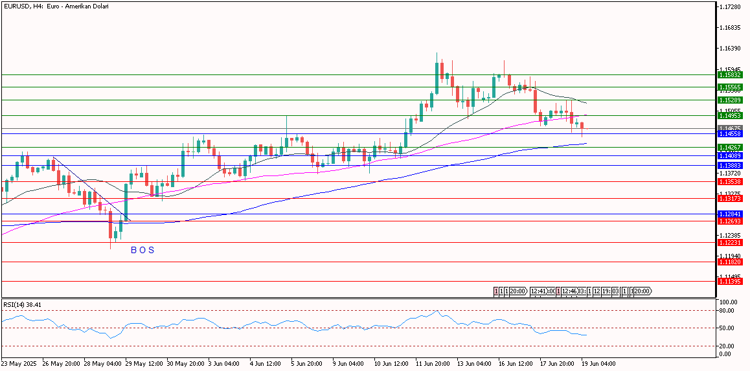Click the gray 1.14675 current price label
This screenshot has height=371, width=750.
tap(730, 129)
